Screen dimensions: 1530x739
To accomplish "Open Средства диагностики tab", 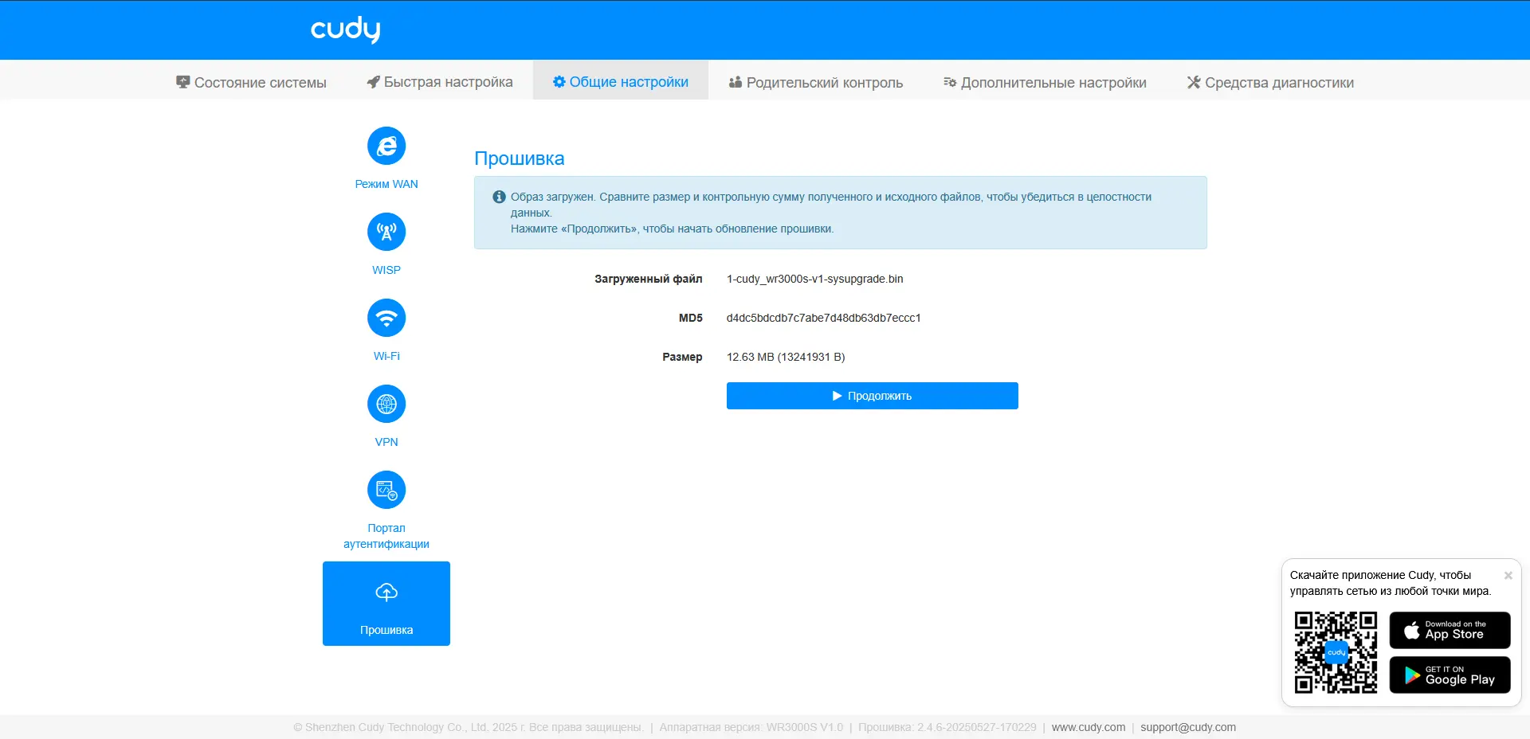I will 1270,82.
